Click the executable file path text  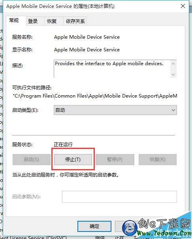95,96
